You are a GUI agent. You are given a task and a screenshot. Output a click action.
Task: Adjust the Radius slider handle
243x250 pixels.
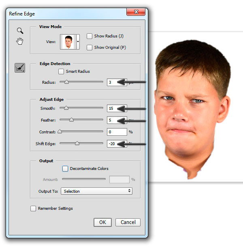tap(66, 82)
